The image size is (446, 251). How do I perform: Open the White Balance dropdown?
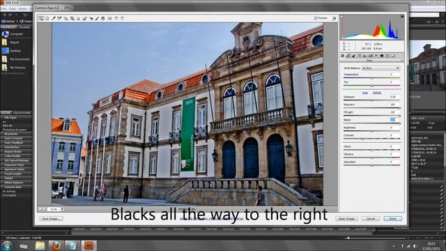pyautogui.click(x=380, y=68)
